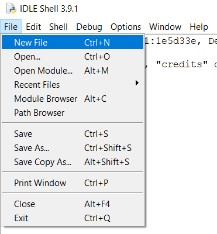Select New File from the menu
The width and height of the screenshot is (217, 234).
tap(73, 43)
